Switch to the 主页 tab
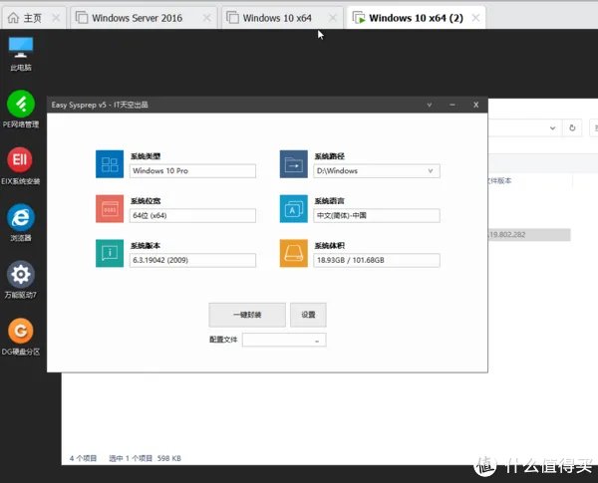598x483 pixels. [34, 18]
